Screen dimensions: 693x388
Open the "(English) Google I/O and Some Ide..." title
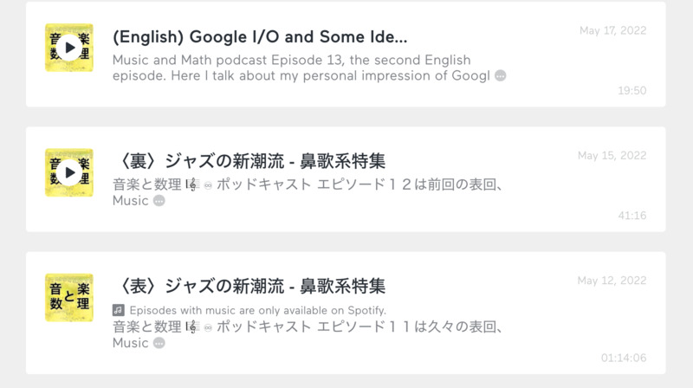pyautogui.click(x=260, y=38)
